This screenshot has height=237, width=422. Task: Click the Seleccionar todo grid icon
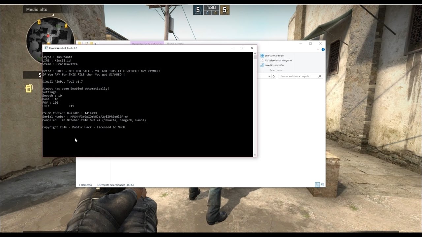coord(262,56)
